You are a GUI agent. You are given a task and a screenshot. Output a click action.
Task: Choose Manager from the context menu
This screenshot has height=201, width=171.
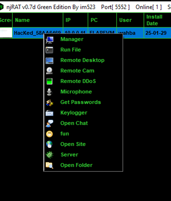(83, 39)
